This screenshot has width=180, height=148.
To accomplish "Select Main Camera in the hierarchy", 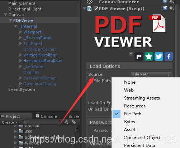I will [x=22, y=3].
